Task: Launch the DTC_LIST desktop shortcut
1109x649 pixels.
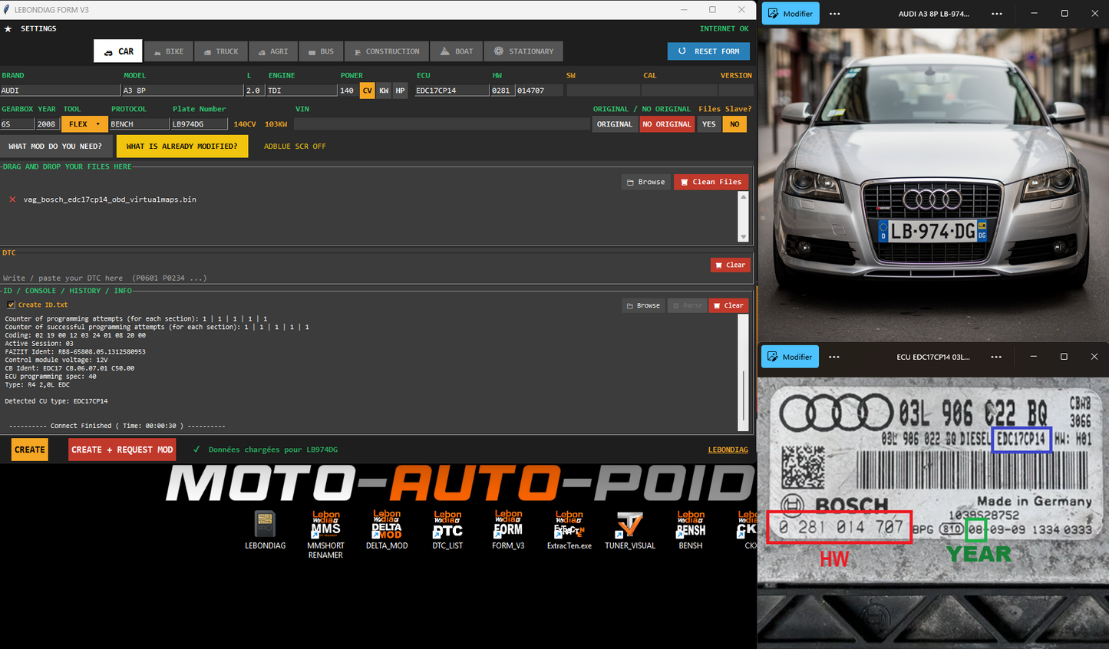Action: click(x=447, y=530)
